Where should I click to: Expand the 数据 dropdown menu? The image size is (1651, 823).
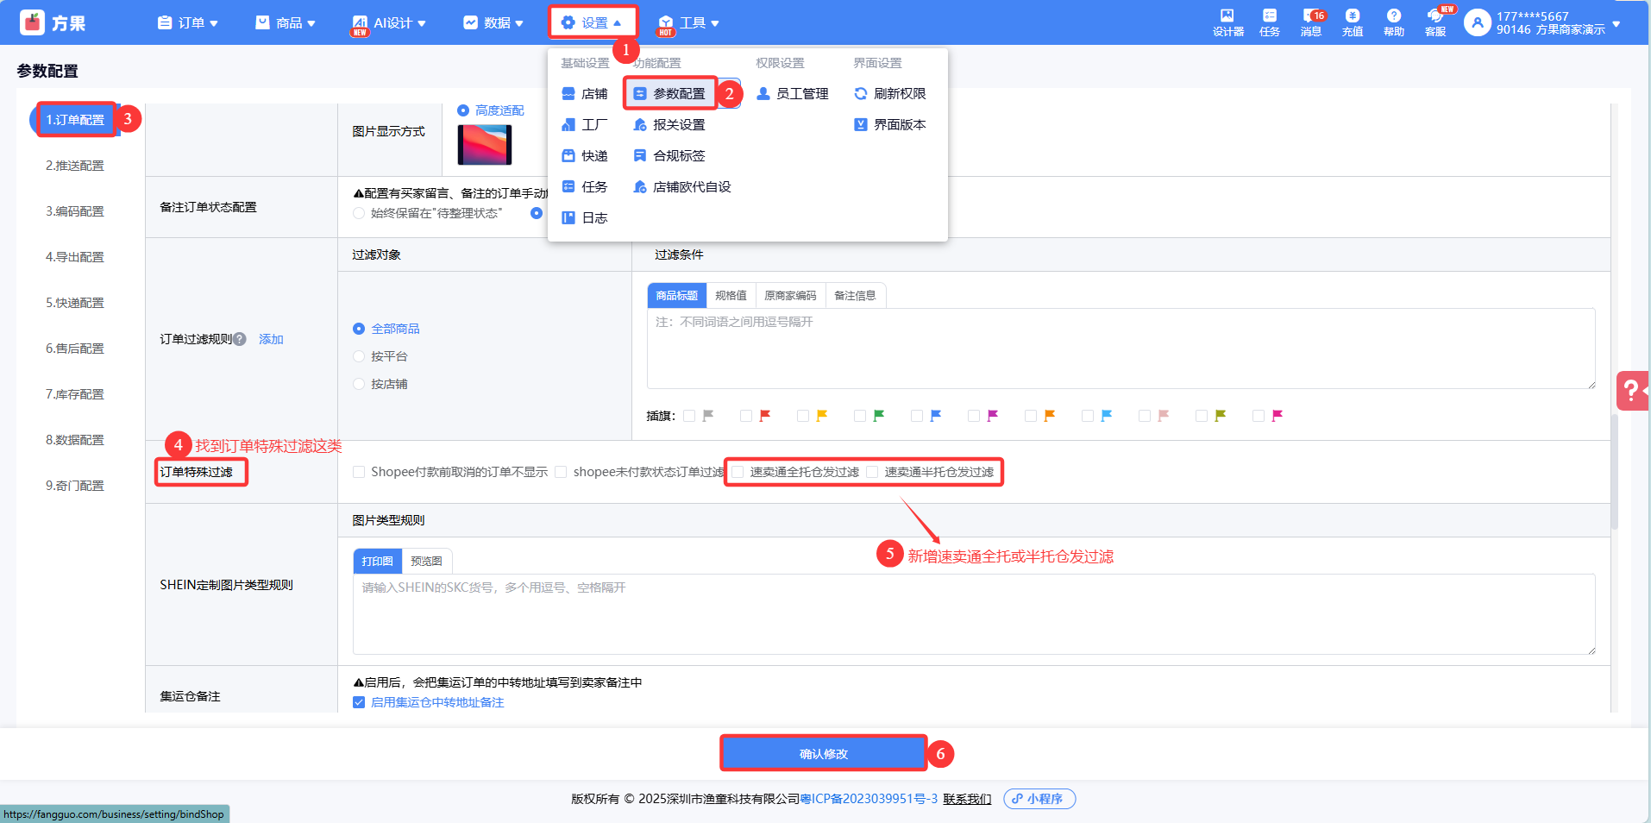pos(493,22)
